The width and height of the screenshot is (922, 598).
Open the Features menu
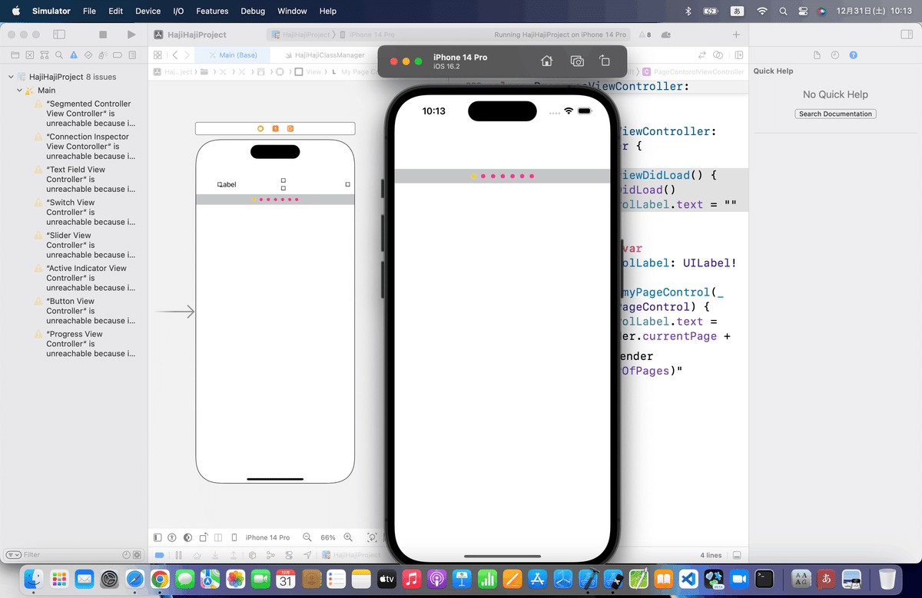point(212,11)
